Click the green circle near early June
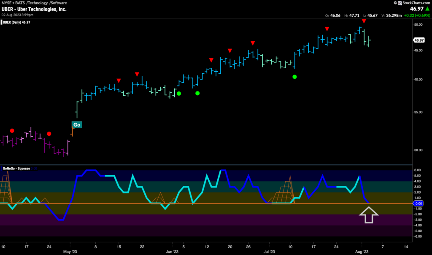Viewport: 432px width, 255px height. point(178,94)
